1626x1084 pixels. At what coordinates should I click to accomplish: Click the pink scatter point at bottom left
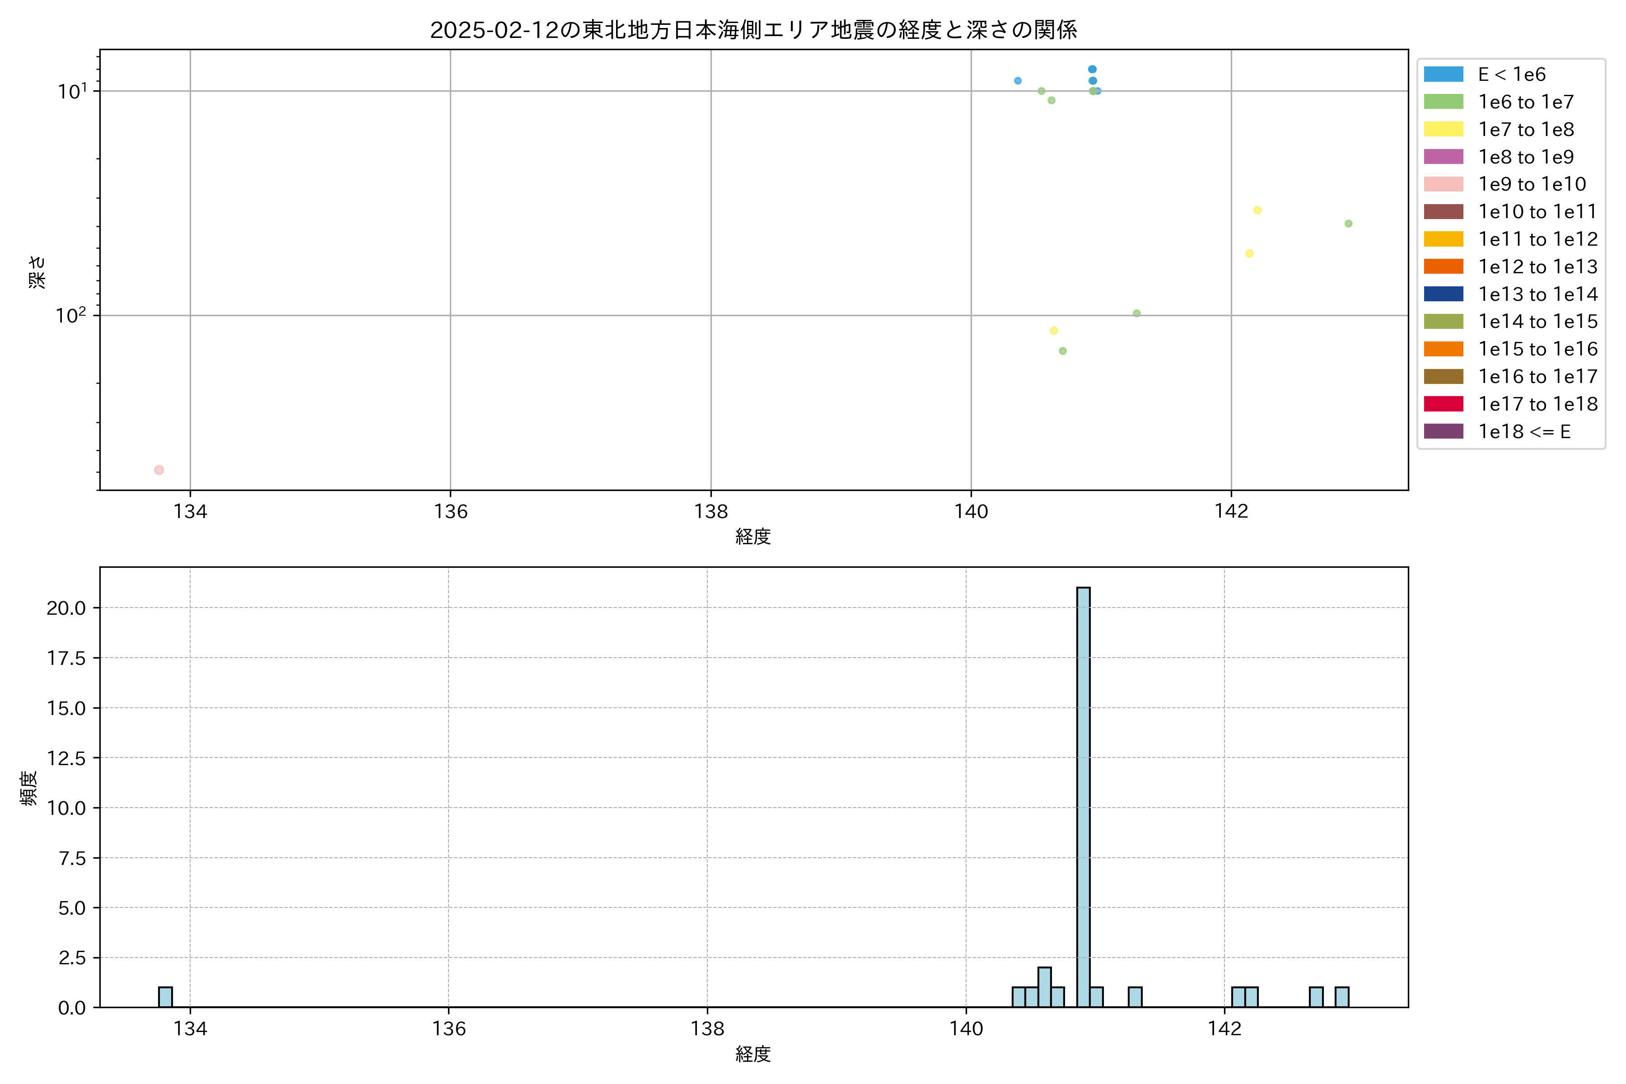(159, 470)
